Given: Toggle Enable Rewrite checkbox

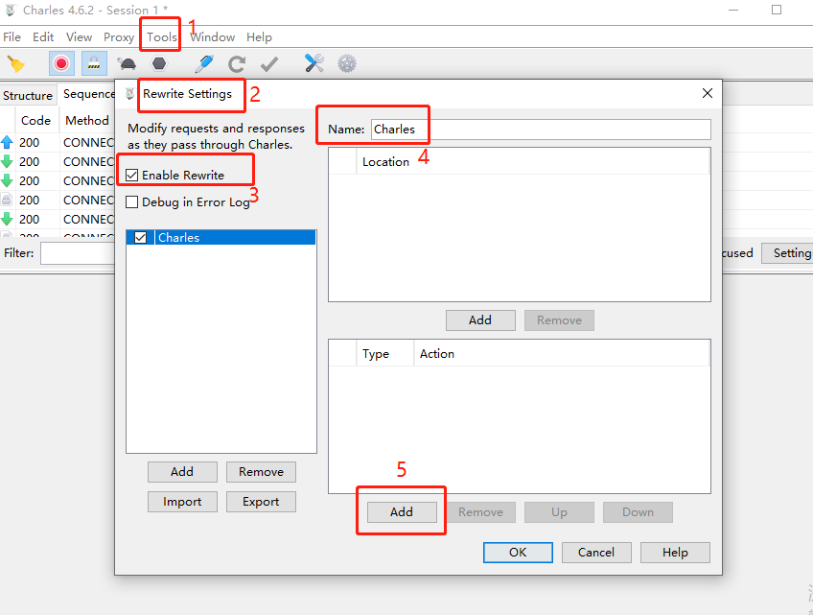Looking at the screenshot, I should [x=131, y=175].
